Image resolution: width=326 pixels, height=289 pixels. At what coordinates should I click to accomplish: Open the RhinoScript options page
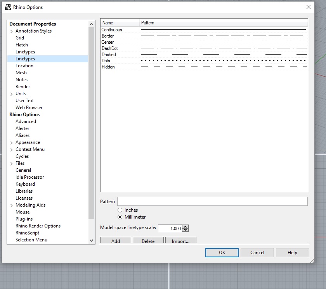pyautogui.click(x=27, y=233)
